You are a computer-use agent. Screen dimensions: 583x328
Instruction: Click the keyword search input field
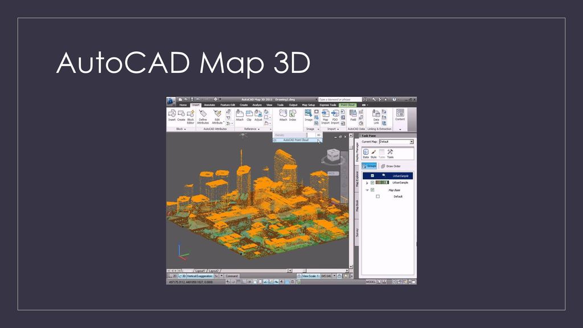click(x=340, y=99)
